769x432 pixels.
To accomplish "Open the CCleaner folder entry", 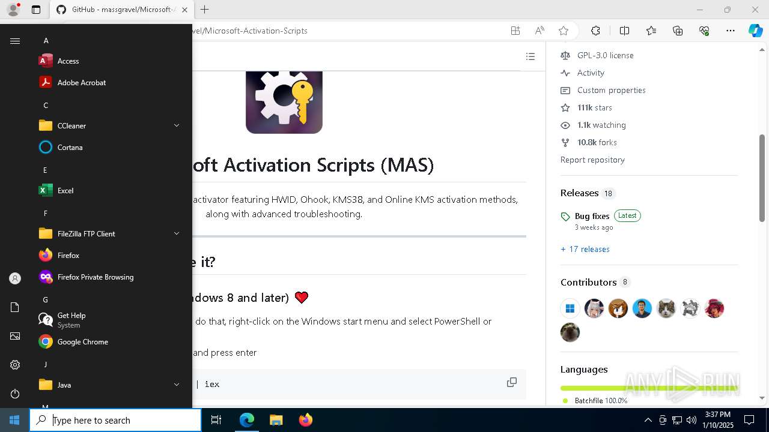I will point(108,125).
